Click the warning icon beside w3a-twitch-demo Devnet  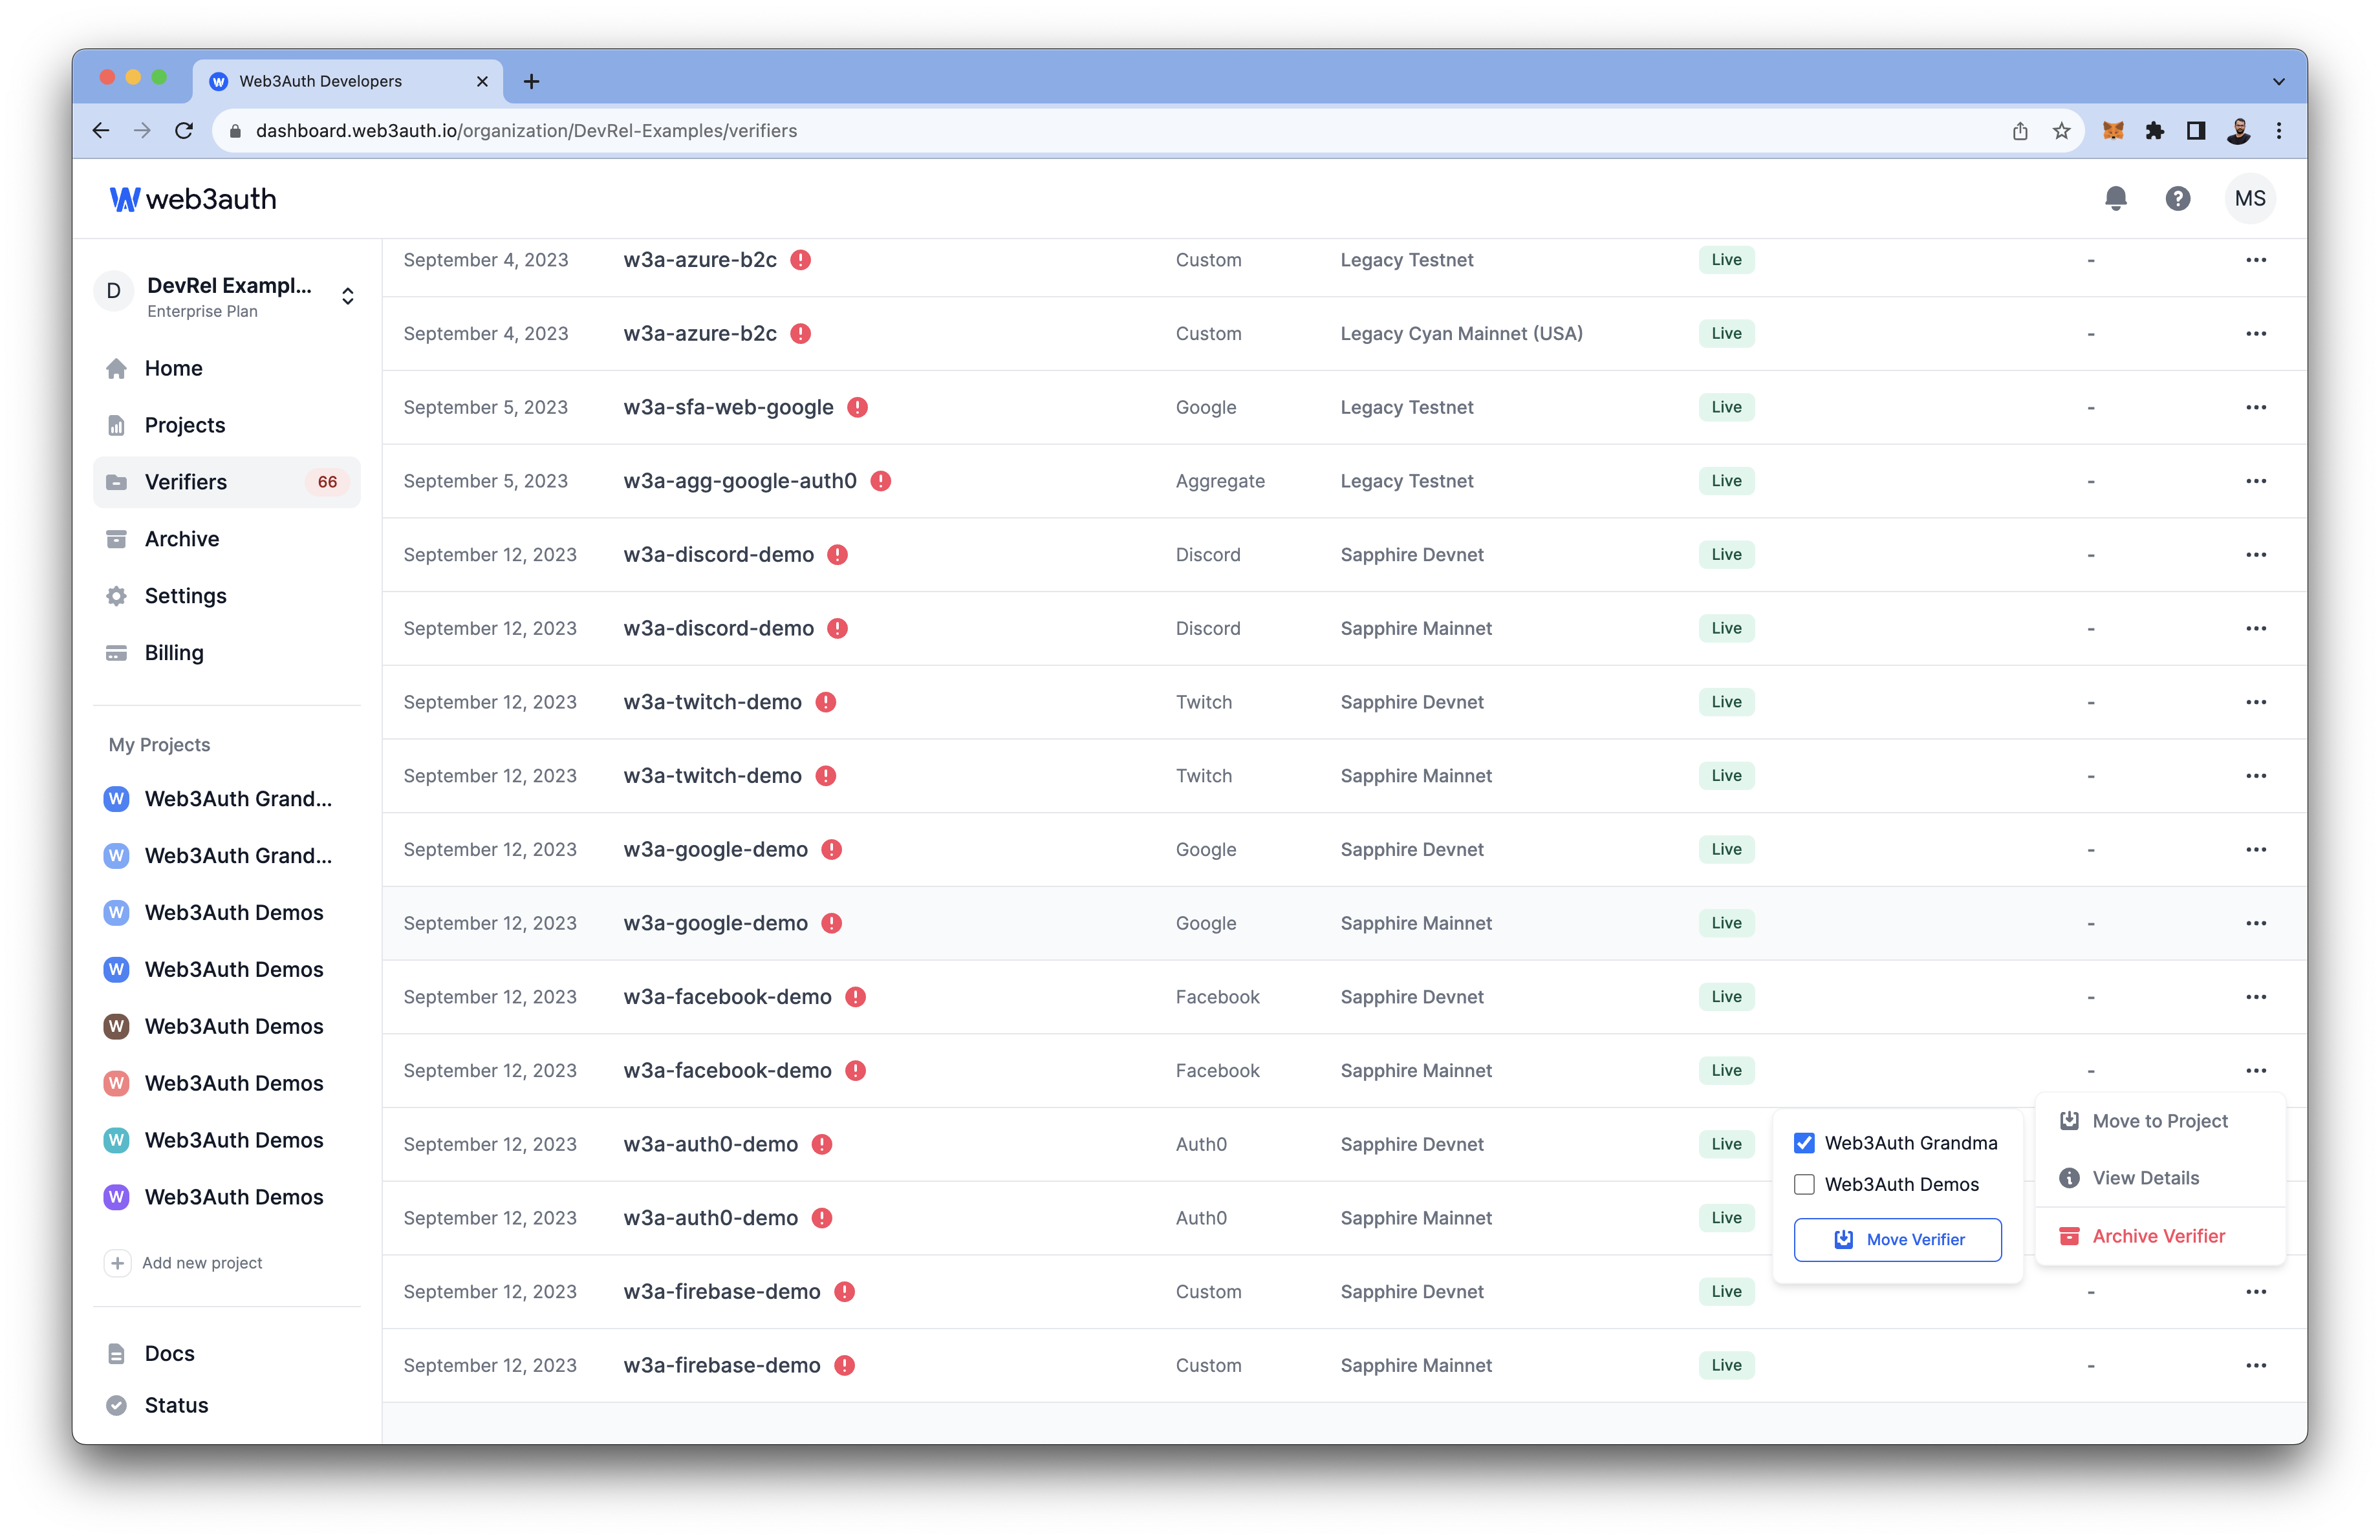coord(825,701)
